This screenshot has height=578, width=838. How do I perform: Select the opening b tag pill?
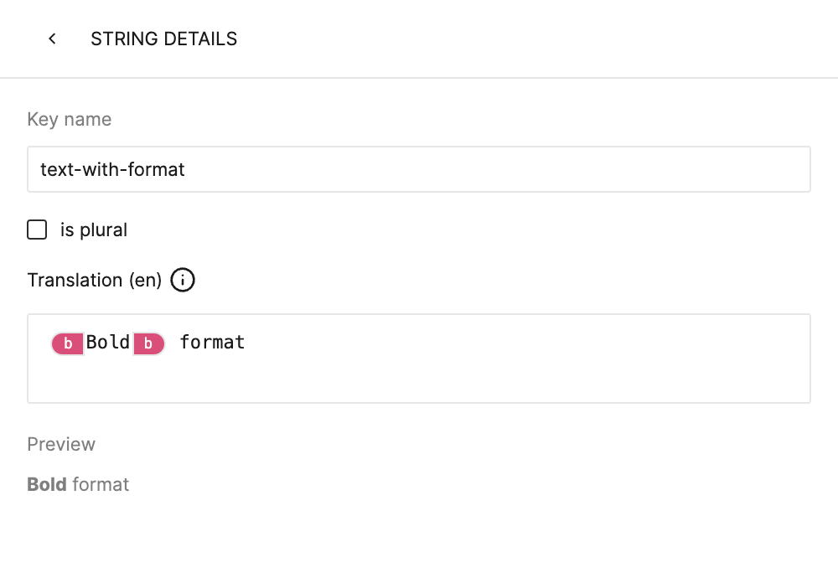(x=67, y=343)
